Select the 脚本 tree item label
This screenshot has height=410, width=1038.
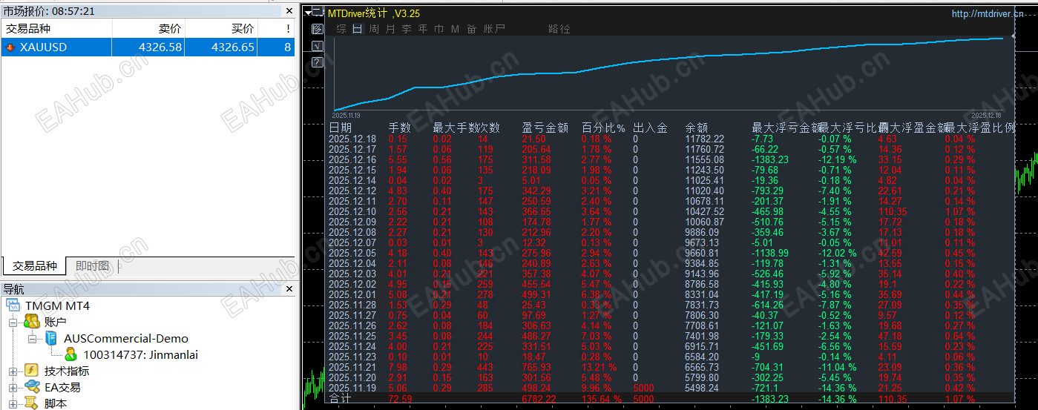(x=55, y=403)
